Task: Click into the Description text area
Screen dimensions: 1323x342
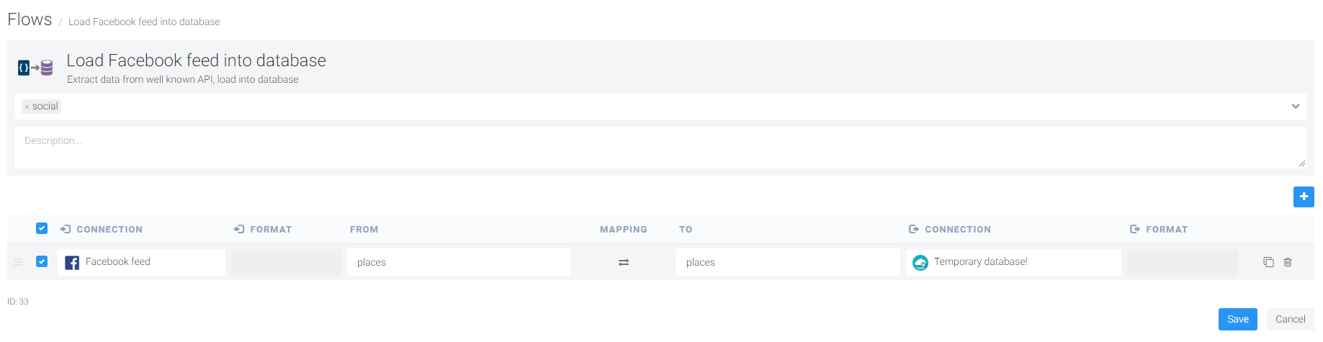Action: point(660,148)
